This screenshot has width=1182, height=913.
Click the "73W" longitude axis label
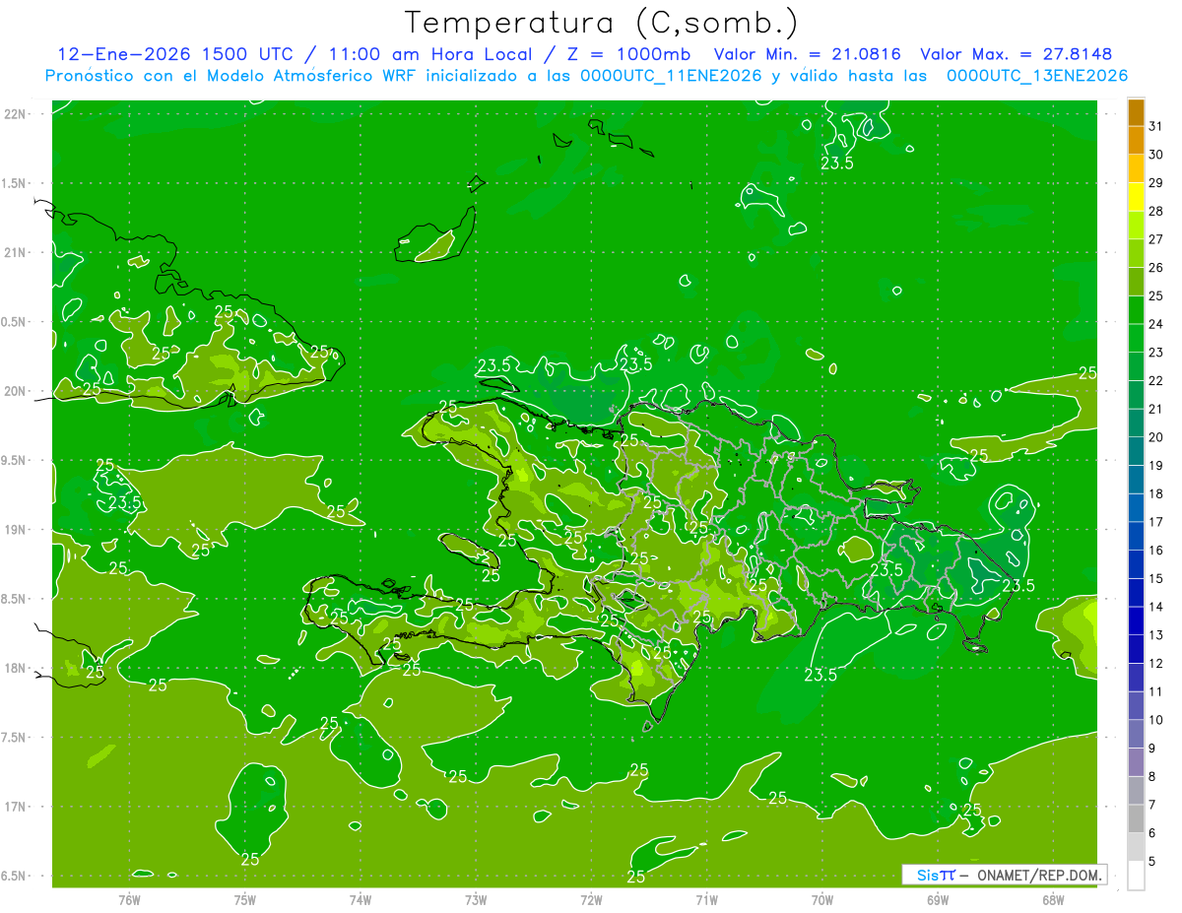click(x=476, y=899)
